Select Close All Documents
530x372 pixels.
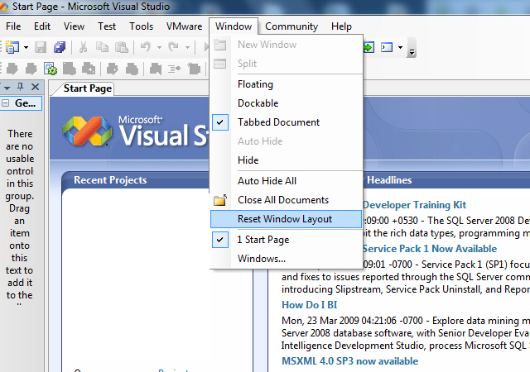pos(287,200)
